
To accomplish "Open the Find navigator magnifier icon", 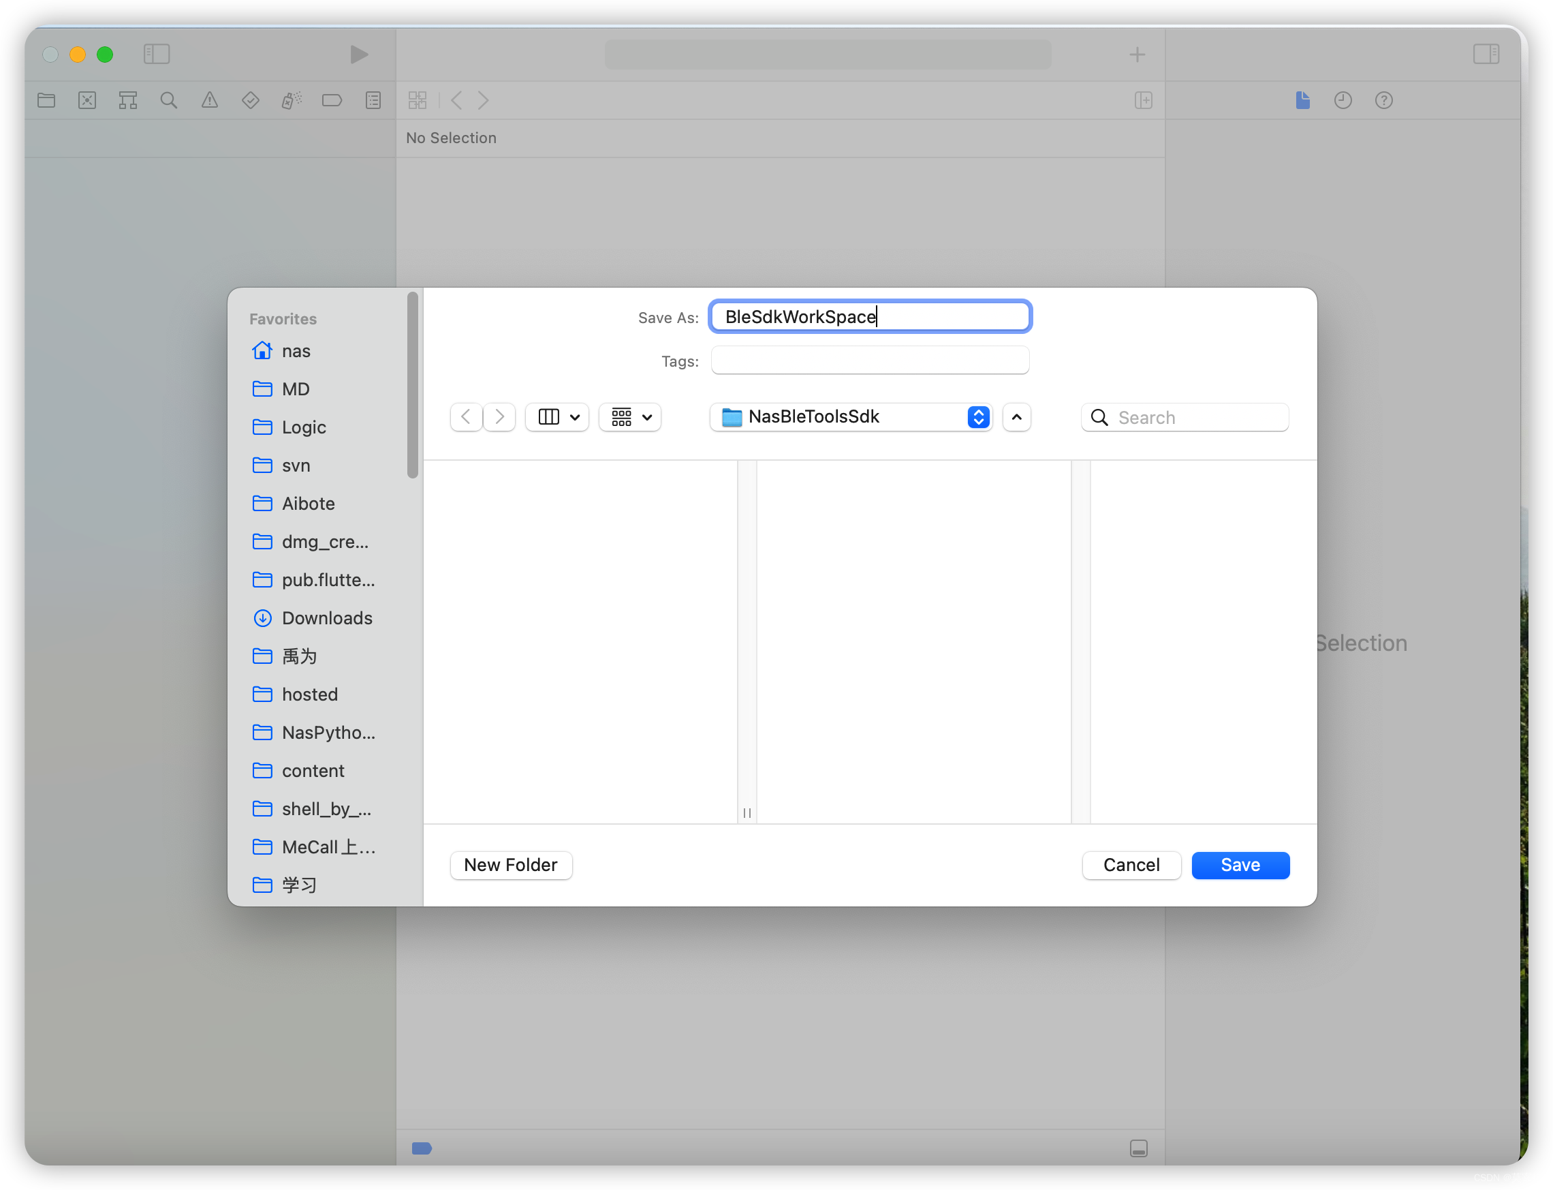I will click(168, 101).
